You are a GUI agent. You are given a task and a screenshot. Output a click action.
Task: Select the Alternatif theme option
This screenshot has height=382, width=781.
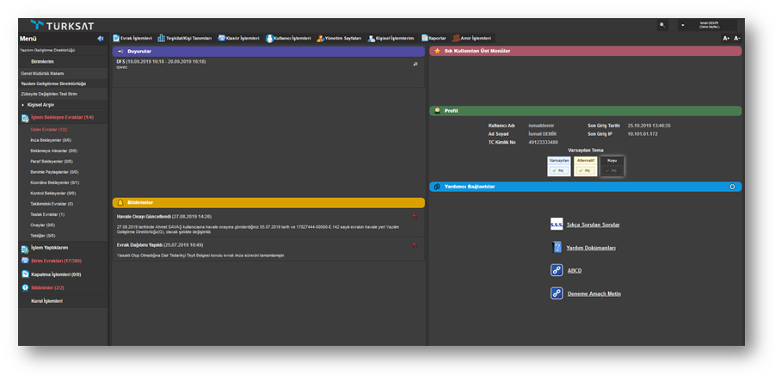click(586, 165)
